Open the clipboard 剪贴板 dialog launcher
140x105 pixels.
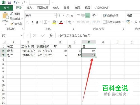[x=23, y=29]
